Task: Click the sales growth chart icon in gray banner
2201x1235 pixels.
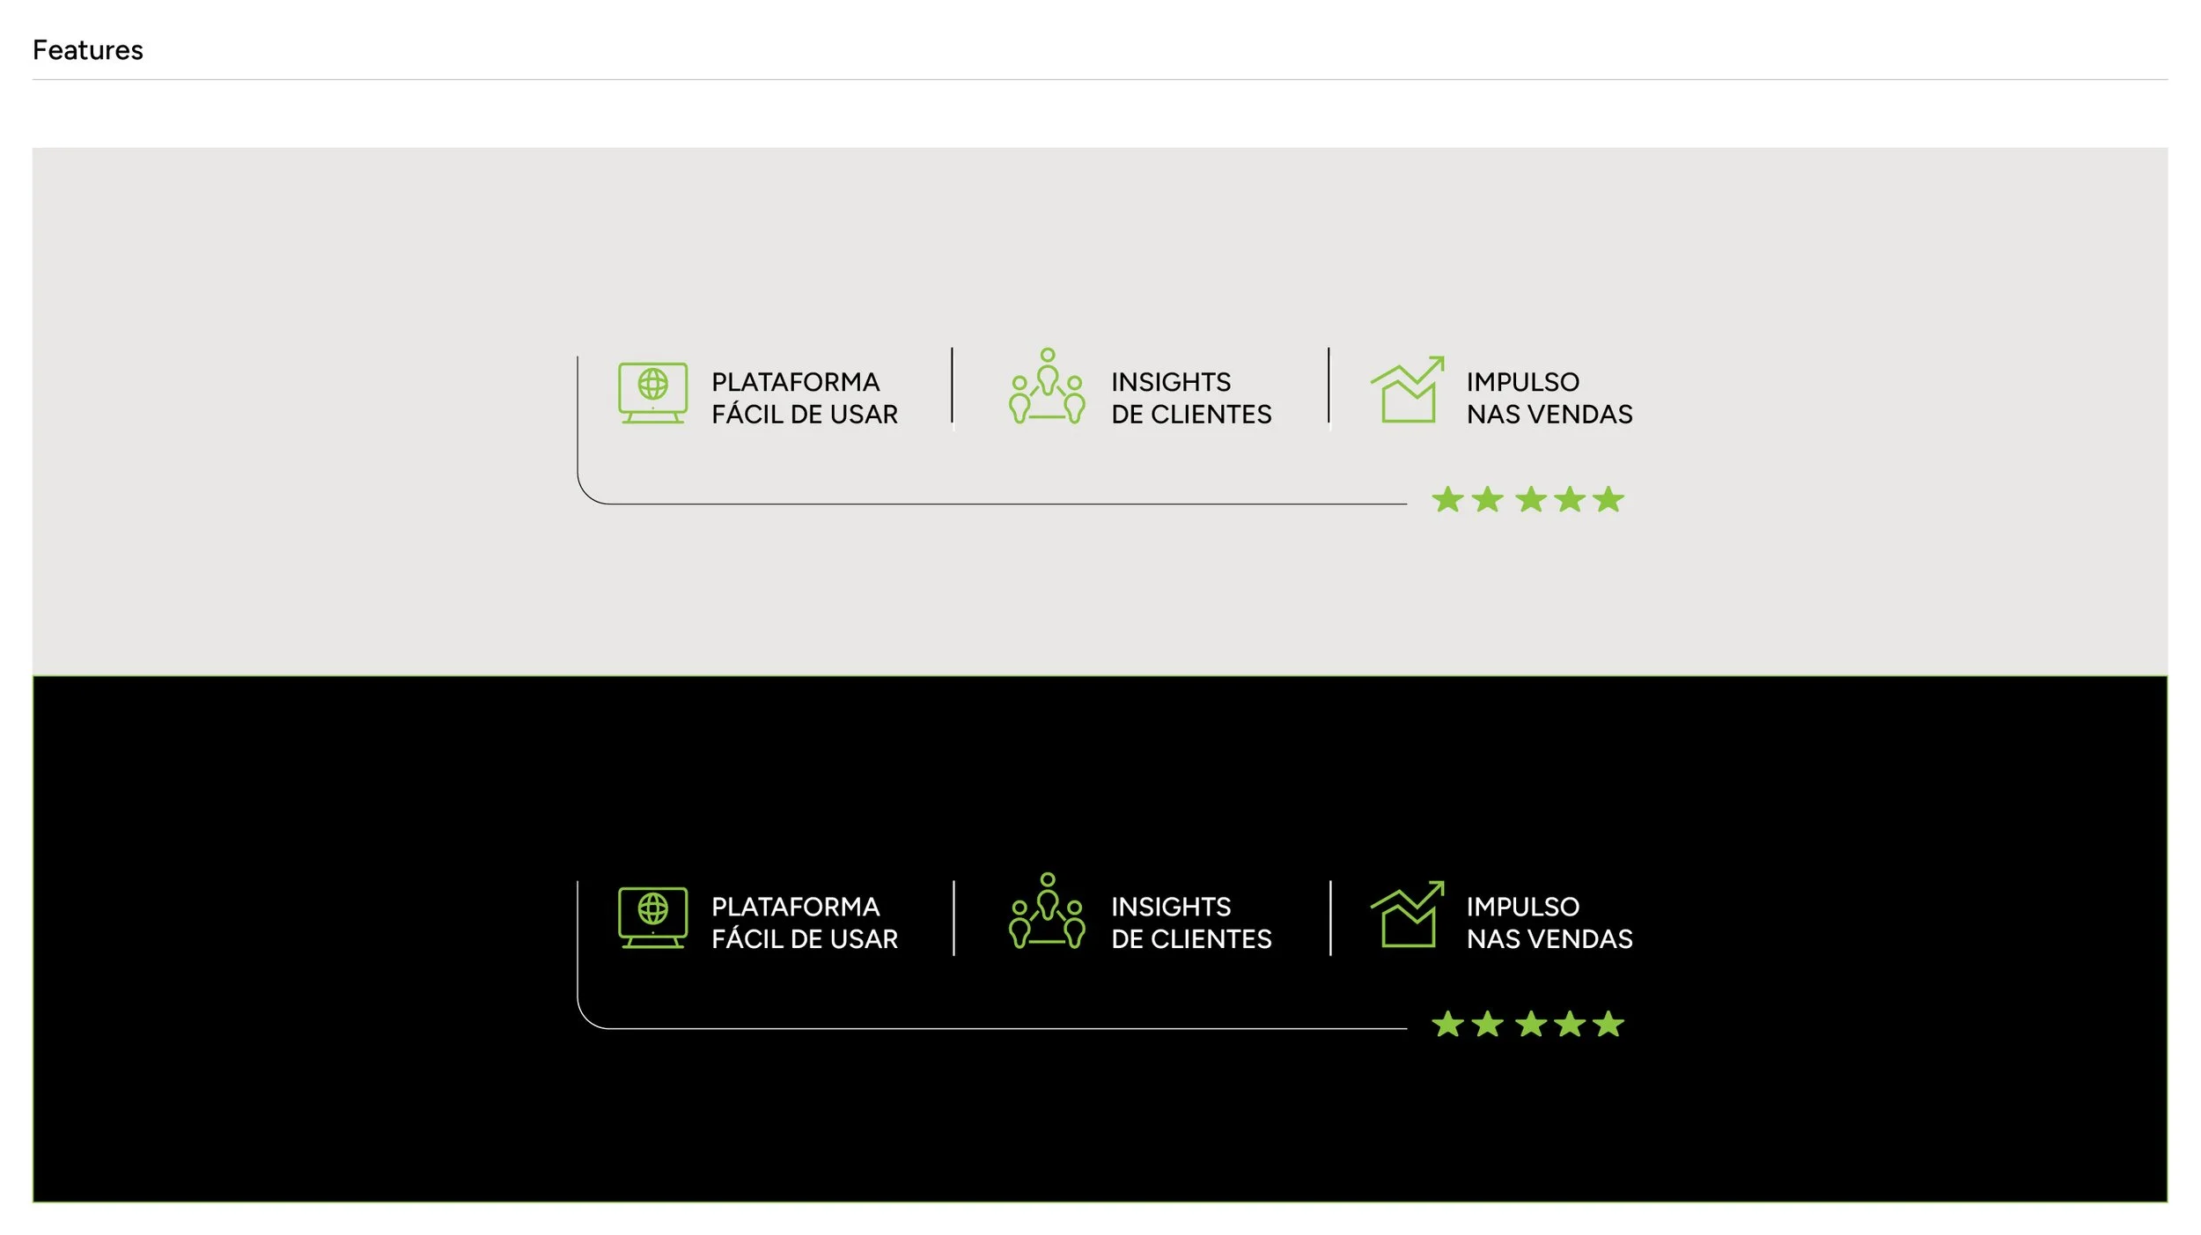Action: (x=1407, y=391)
